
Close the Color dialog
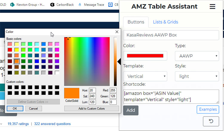[117, 31]
